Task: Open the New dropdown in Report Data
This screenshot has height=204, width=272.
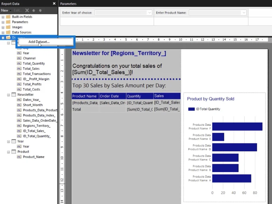Action: tap(6, 11)
